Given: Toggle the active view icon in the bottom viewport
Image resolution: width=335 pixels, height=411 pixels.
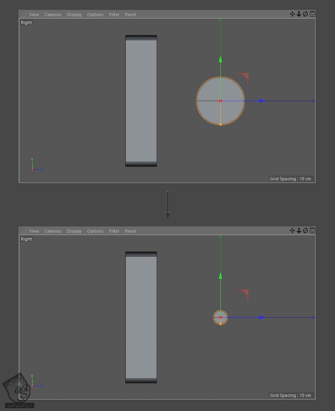Looking at the screenshot, I should click(x=312, y=231).
